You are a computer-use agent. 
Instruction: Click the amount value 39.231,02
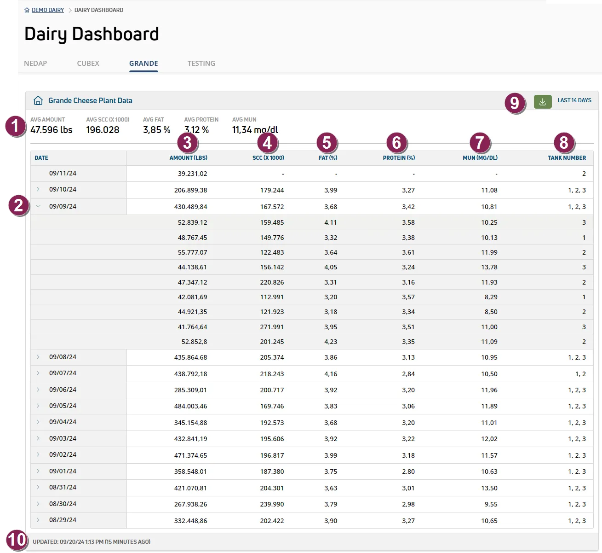tap(193, 174)
